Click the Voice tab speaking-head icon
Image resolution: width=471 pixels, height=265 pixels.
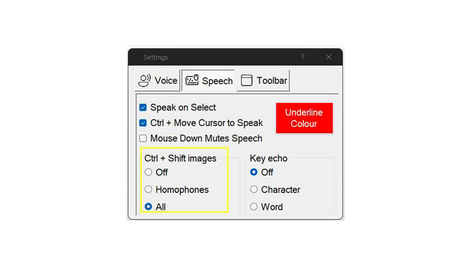145,80
